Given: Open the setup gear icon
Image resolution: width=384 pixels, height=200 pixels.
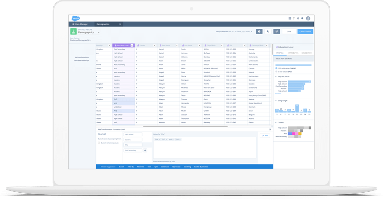Looking at the screenshot, I should coord(299,18).
